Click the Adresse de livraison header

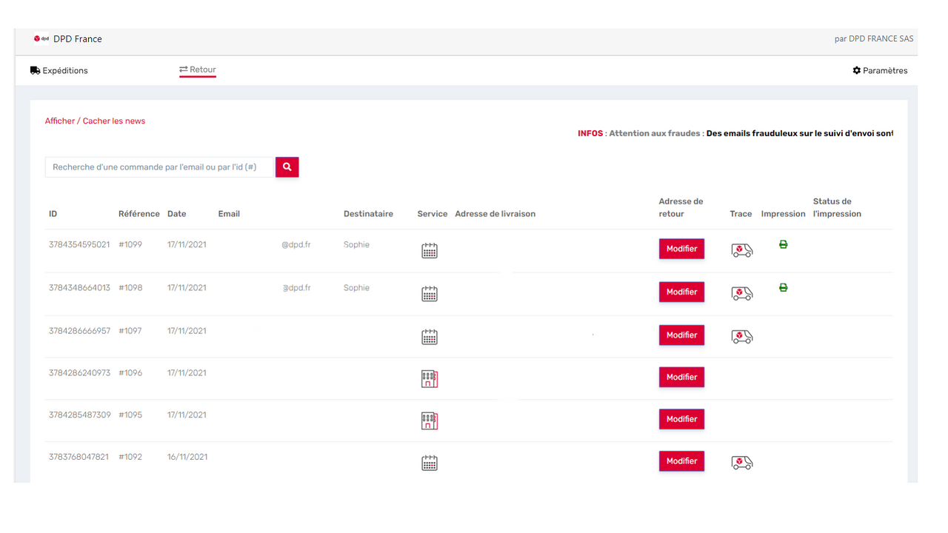click(x=495, y=214)
